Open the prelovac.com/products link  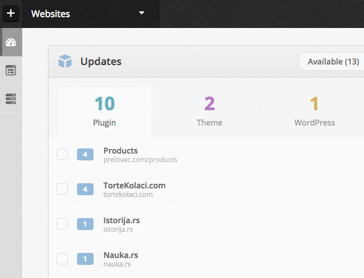click(140, 160)
